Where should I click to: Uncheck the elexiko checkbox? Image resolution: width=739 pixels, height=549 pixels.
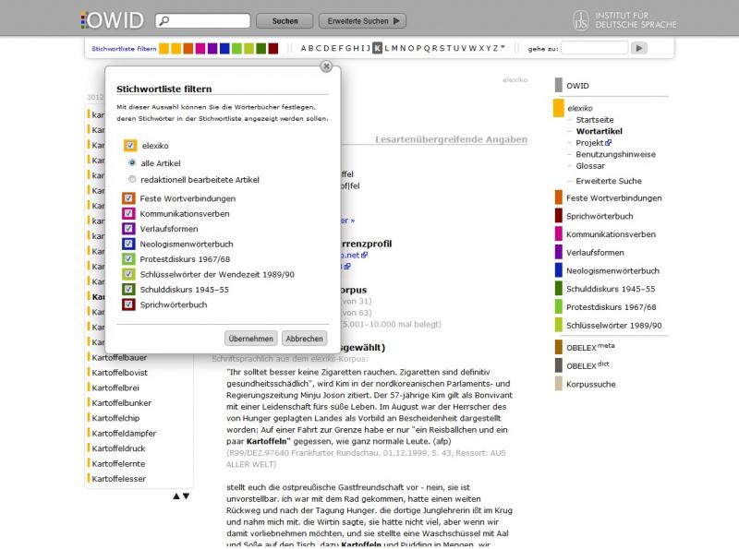(130, 146)
